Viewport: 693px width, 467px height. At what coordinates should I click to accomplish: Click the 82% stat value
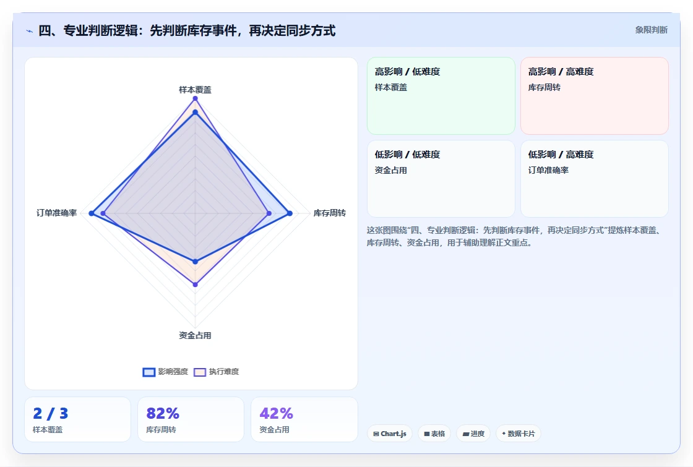[163, 414]
